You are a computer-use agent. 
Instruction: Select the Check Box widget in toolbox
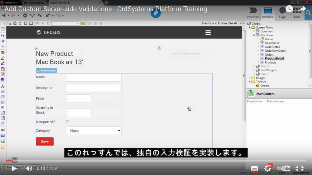pyautogui.click(x=2, y=102)
